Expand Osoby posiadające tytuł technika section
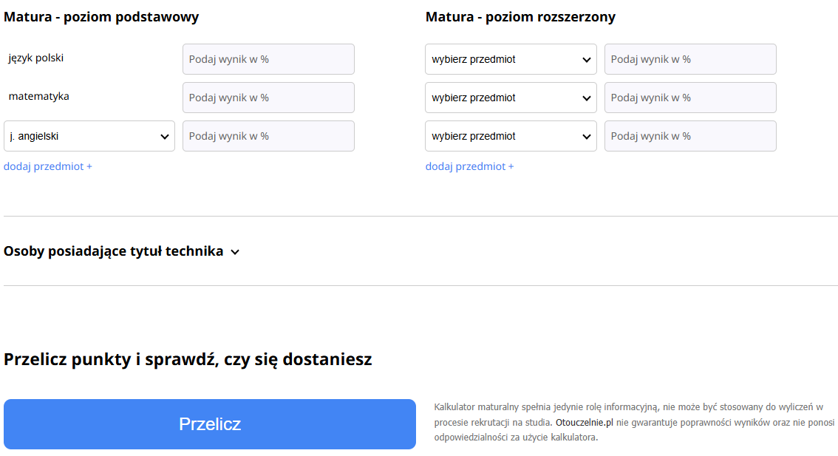This screenshot has width=838, height=456. pos(114,251)
